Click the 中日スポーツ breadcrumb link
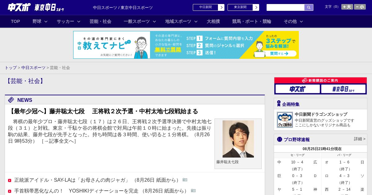Image resolution: width=372 pixels, height=195 pixels. (x=33, y=67)
